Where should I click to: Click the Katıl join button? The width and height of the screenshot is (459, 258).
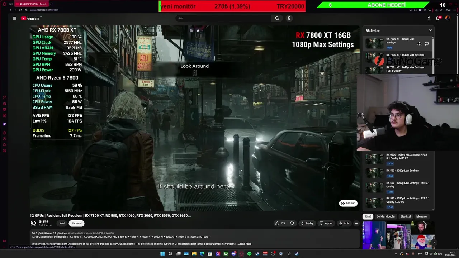point(62,223)
